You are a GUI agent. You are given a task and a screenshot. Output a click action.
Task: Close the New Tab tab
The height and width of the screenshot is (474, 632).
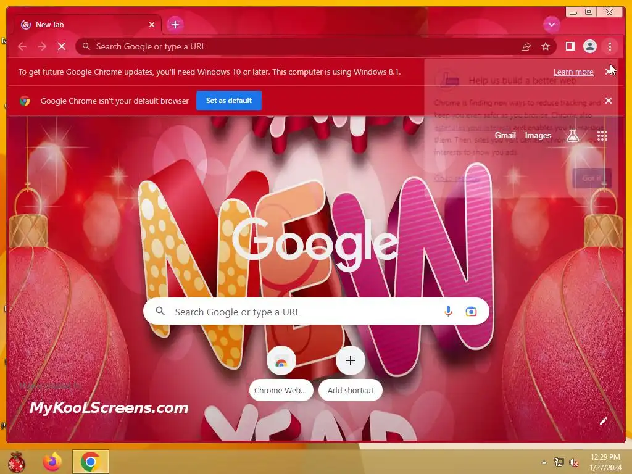click(152, 25)
